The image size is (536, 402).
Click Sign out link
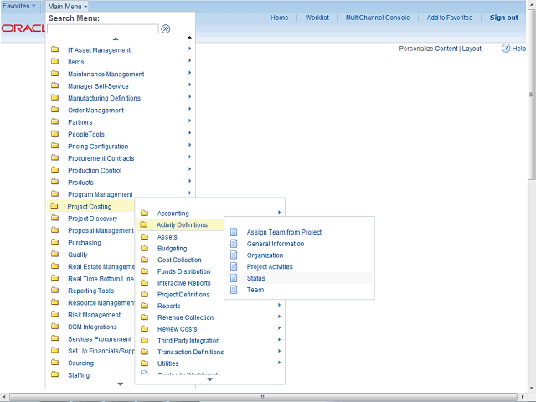pyautogui.click(x=504, y=18)
